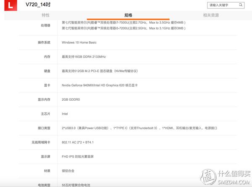Select the 802.11 AC 2*2 + BT4.1 value
Viewport: 252px width, 187px height.
(x=78, y=142)
